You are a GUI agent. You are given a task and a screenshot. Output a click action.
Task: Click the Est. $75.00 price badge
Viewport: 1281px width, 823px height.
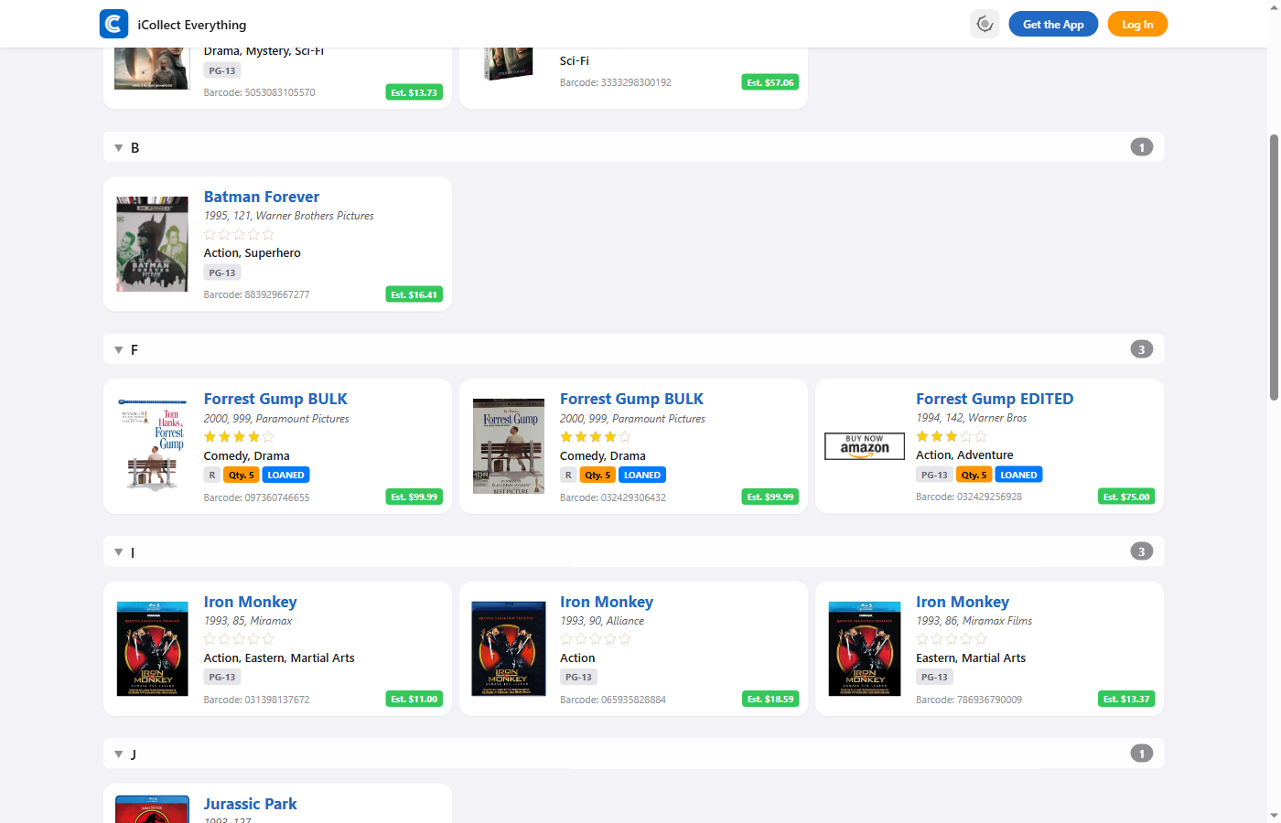[x=1125, y=497]
